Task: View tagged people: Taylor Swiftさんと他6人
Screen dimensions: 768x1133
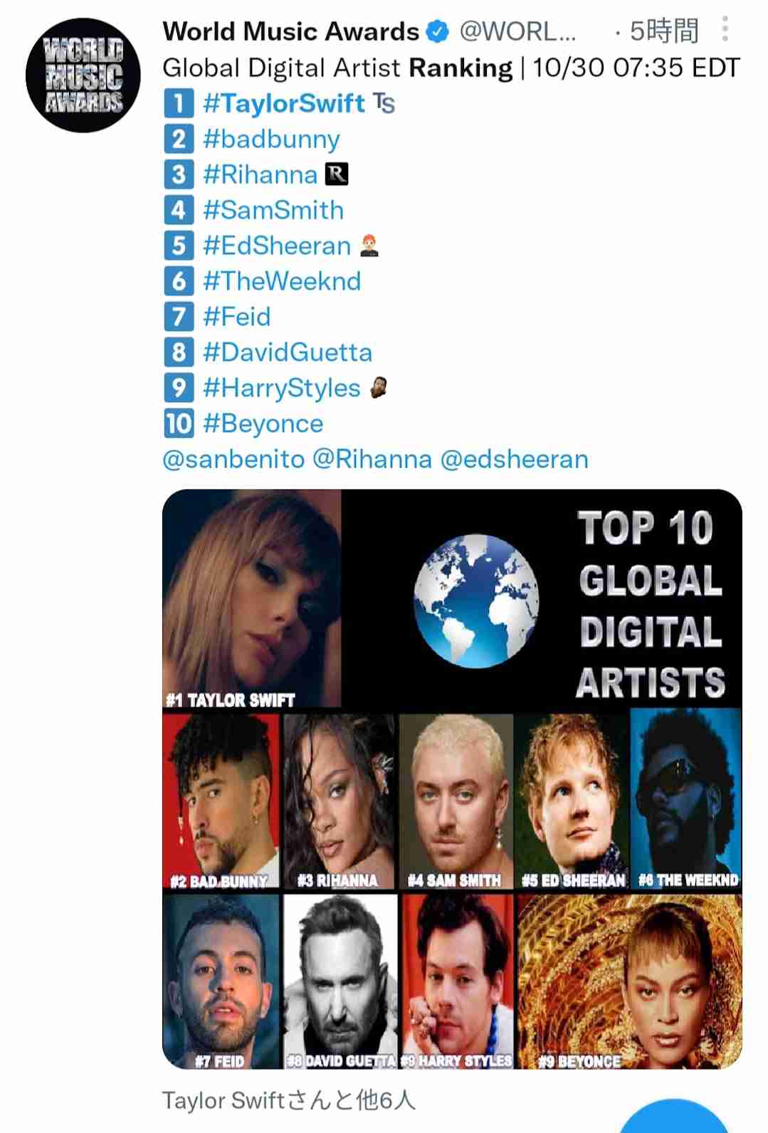Action: 288,1100
